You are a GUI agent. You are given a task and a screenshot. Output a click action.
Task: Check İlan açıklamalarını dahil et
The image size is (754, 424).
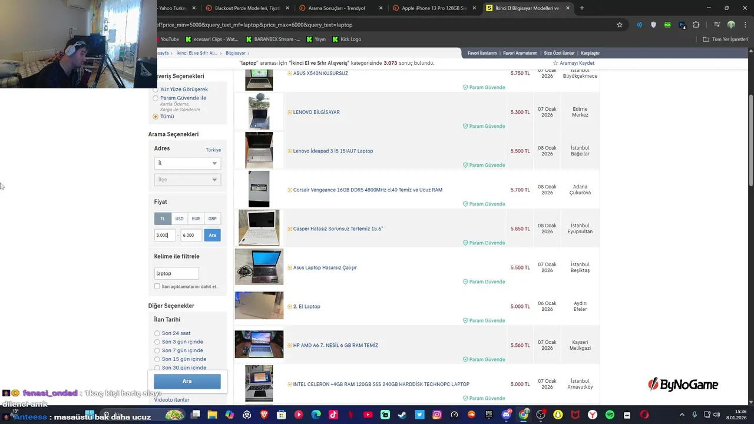pos(157,287)
